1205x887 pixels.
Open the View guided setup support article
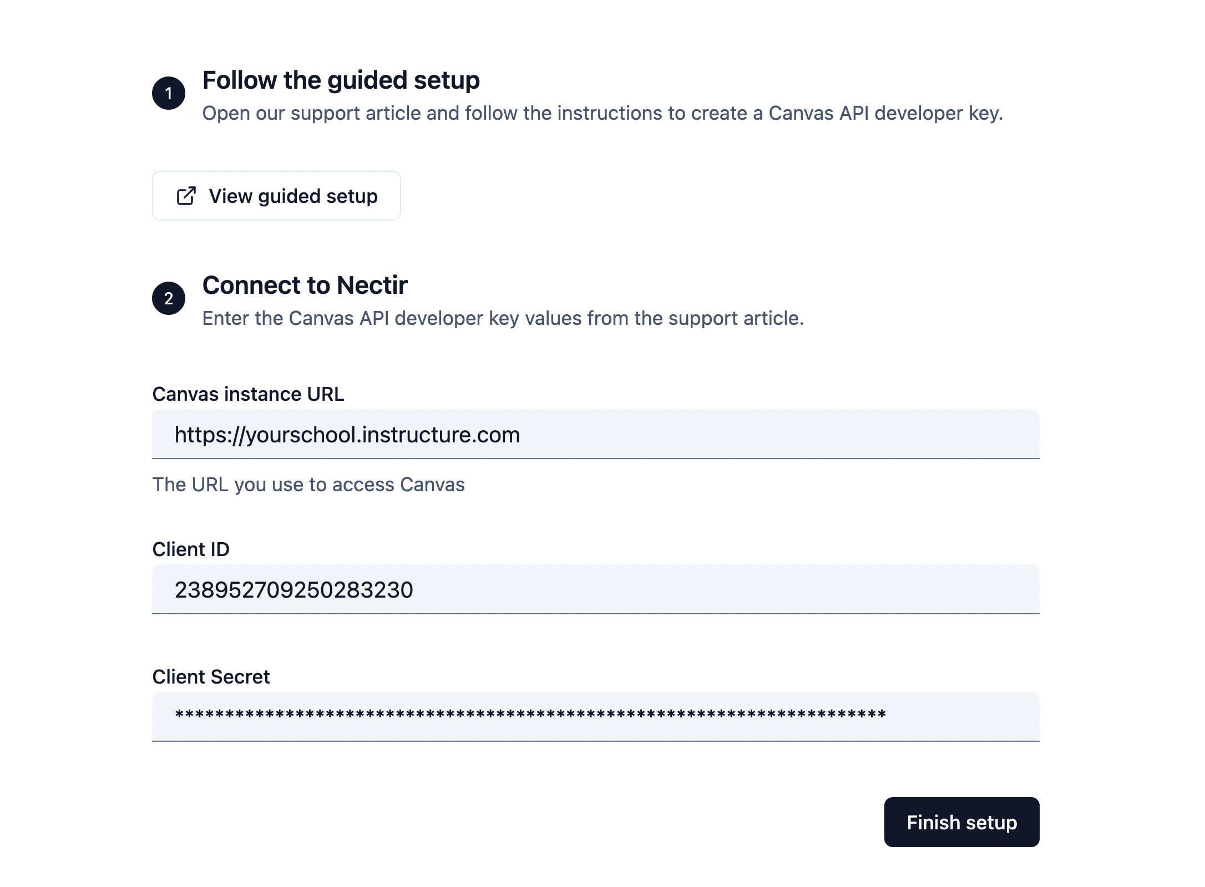(276, 196)
